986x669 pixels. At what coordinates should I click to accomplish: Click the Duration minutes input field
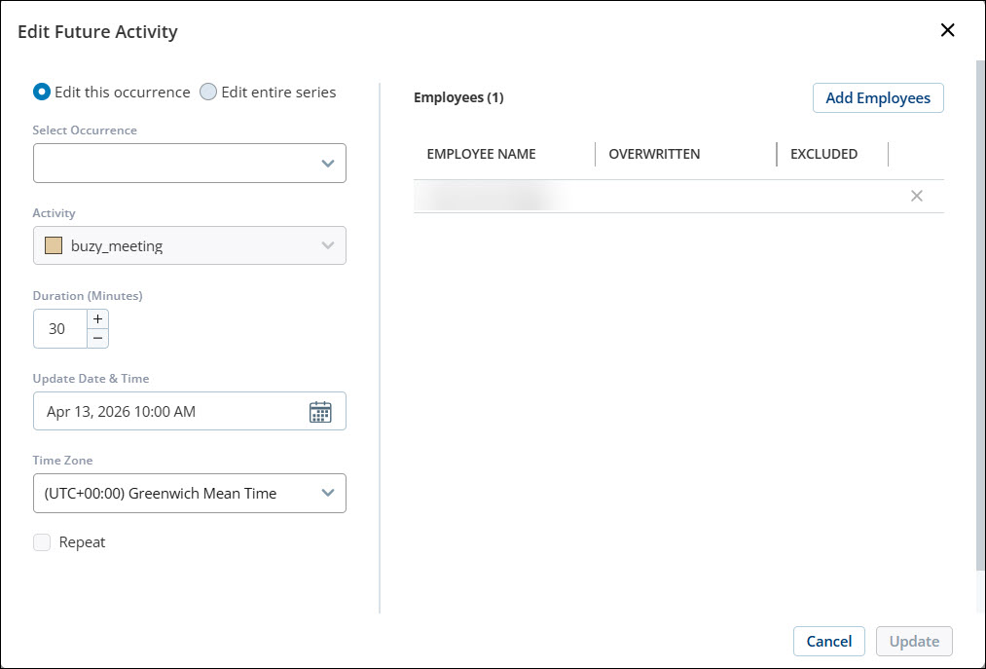pos(58,329)
